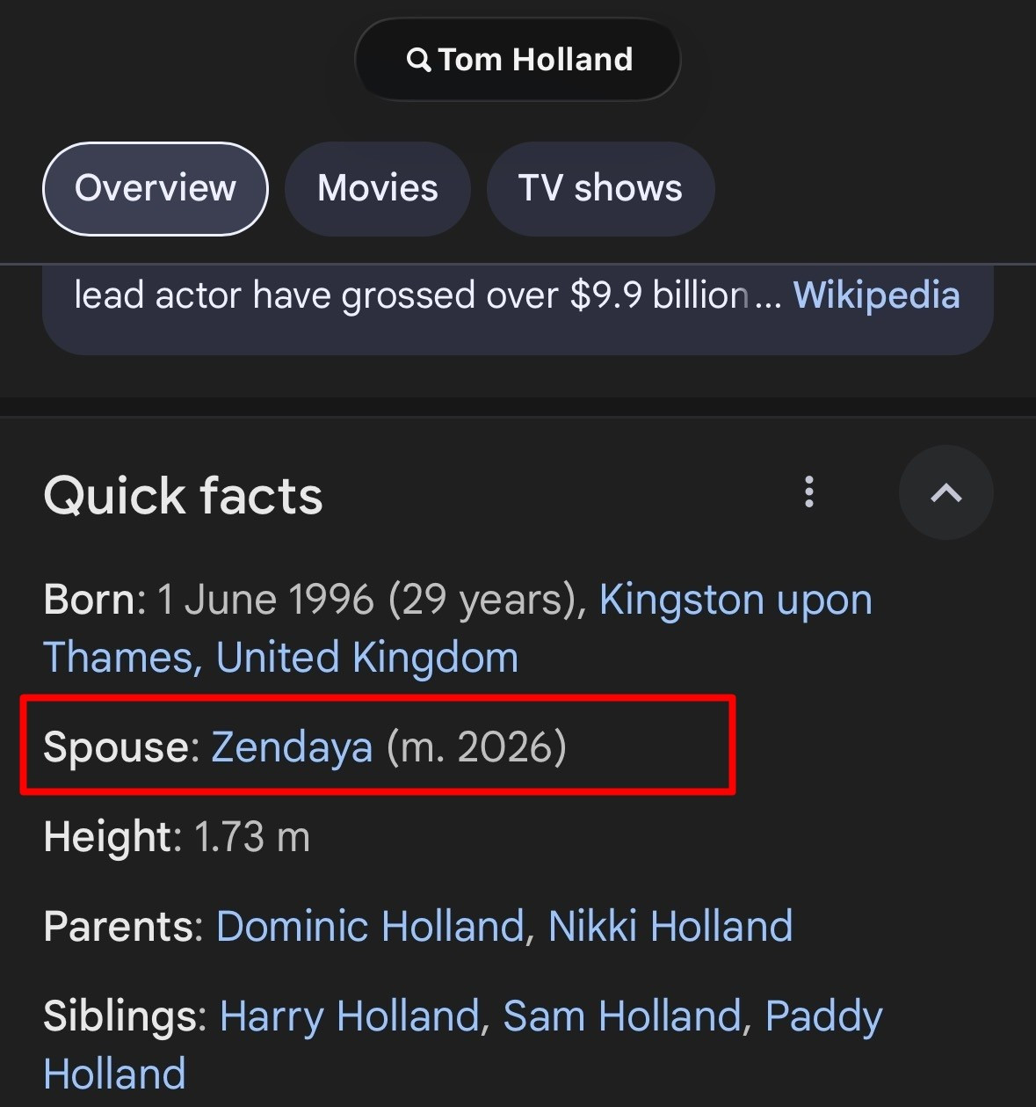Open Nikki Holland's link
Screen dimensions: 1036x1107
670,927
